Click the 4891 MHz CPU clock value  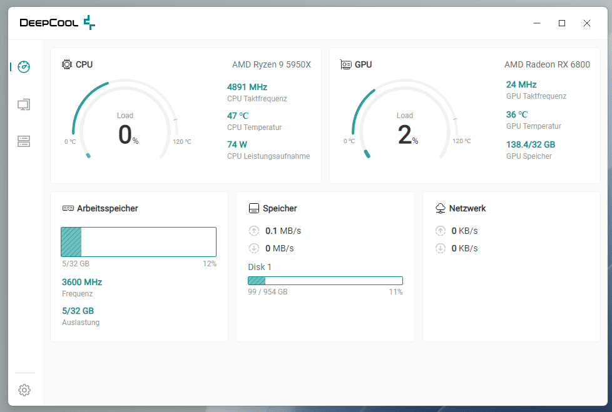(x=247, y=87)
